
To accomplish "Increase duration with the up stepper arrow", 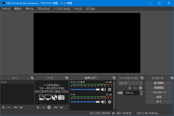I will (x=141, y=92).
